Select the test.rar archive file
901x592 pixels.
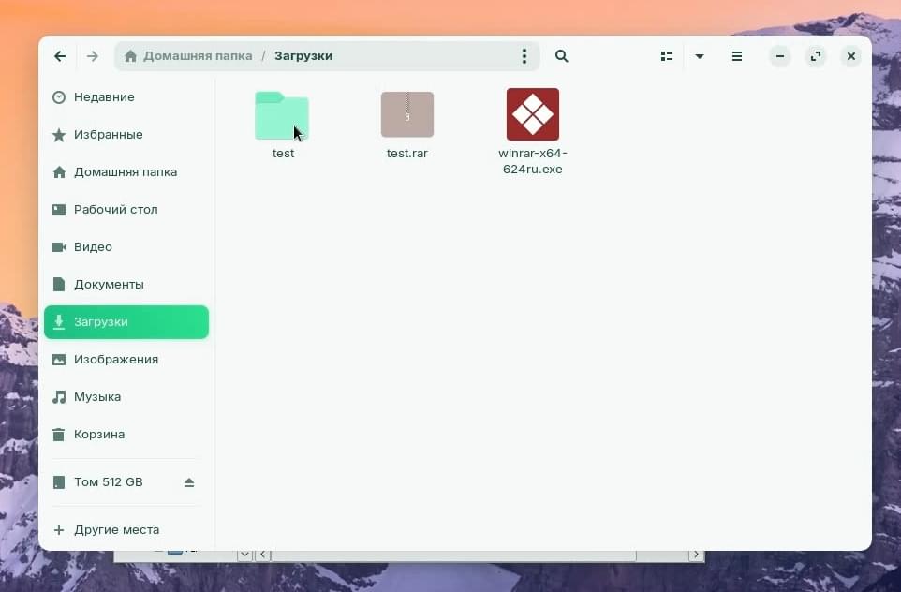tap(406, 114)
